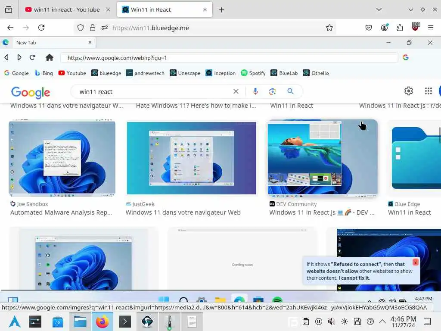The height and width of the screenshot is (331, 441).
Task: Open the Youtube bookmark
Action: pos(72,73)
